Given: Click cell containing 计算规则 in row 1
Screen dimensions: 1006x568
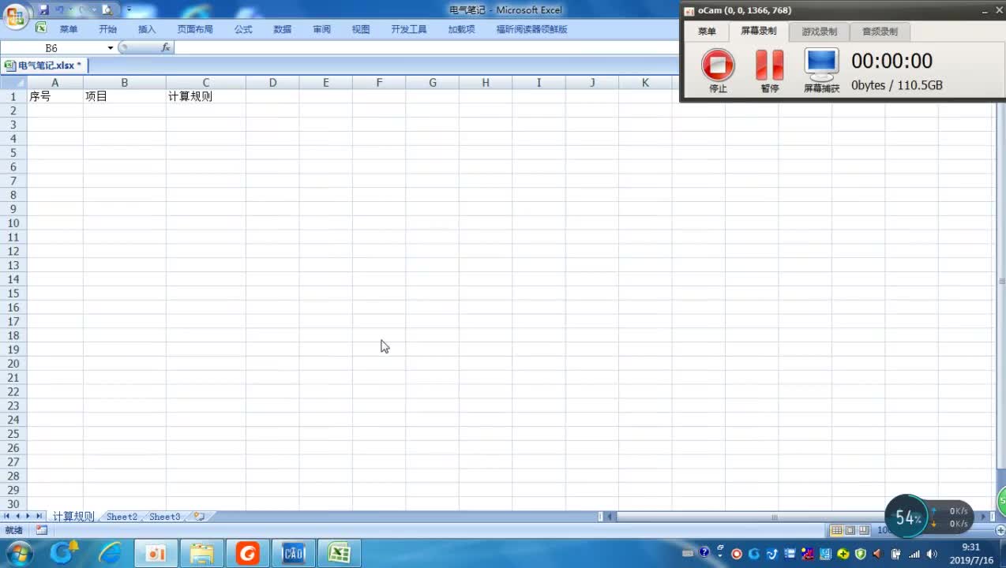Looking at the screenshot, I should tap(205, 96).
